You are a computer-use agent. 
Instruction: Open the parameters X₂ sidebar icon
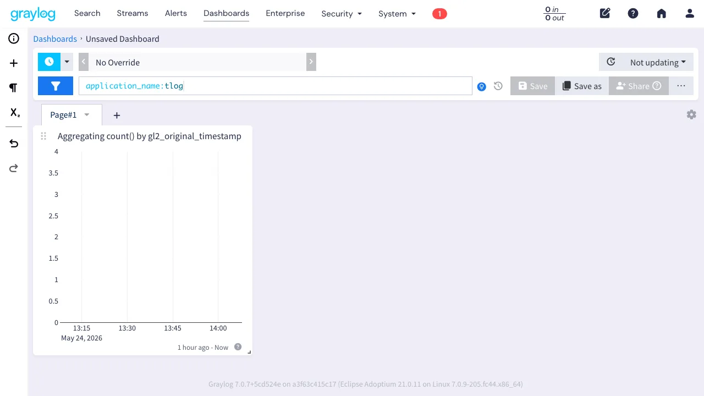coord(14,113)
